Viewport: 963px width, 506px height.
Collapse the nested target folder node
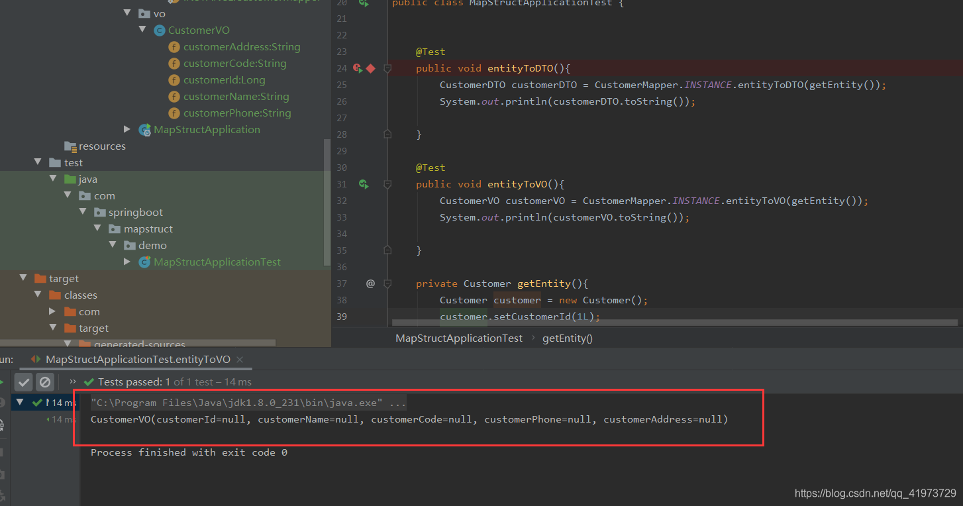point(53,328)
